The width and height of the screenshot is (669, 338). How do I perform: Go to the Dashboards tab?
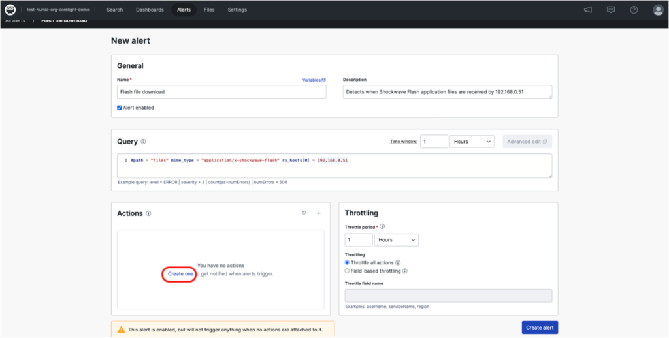click(x=150, y=10)
